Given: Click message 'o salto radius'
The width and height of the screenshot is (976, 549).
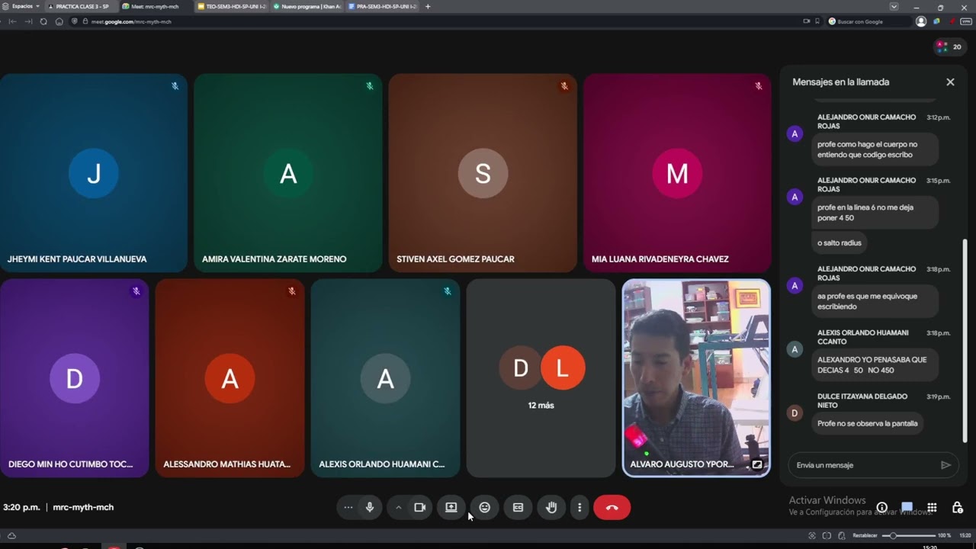Looking at the screenshot, I should [840, 243].
